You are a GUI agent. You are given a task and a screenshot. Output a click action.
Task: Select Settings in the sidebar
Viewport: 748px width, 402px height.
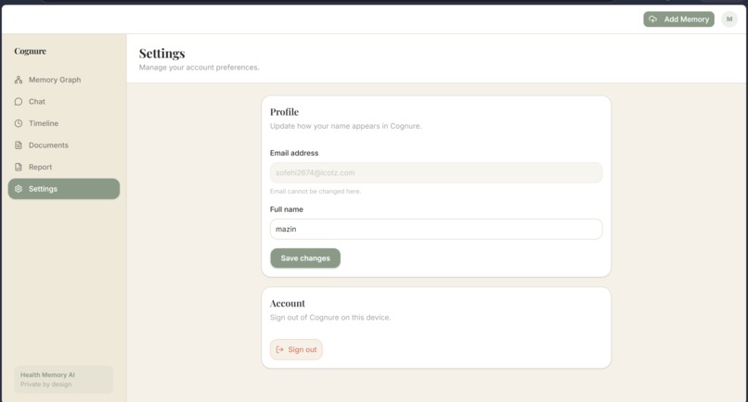pyautogui.click(x=64, y=189)
